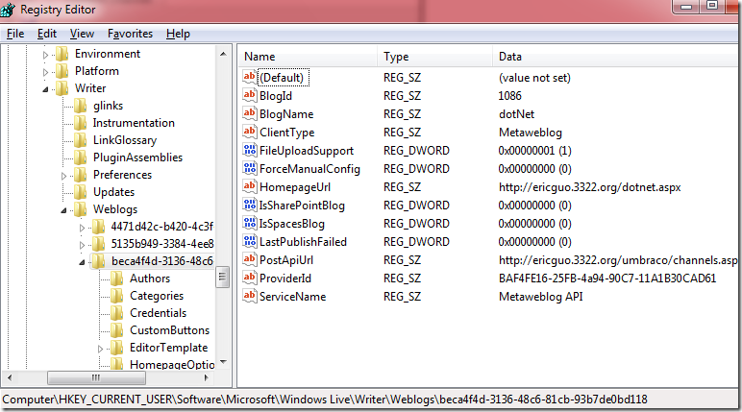Image resolution: width=742 pixels, height=412 pixels.
Task: Click the Registry Editor title bar icon
Action: [x=12, y=12]
